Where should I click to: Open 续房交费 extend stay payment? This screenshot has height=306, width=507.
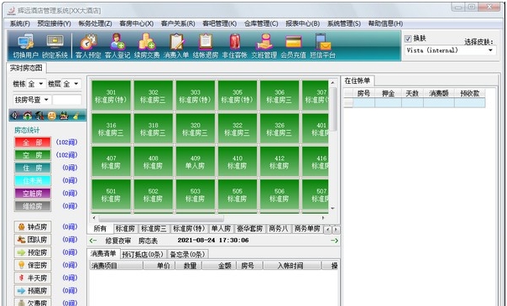pos(147,46)
